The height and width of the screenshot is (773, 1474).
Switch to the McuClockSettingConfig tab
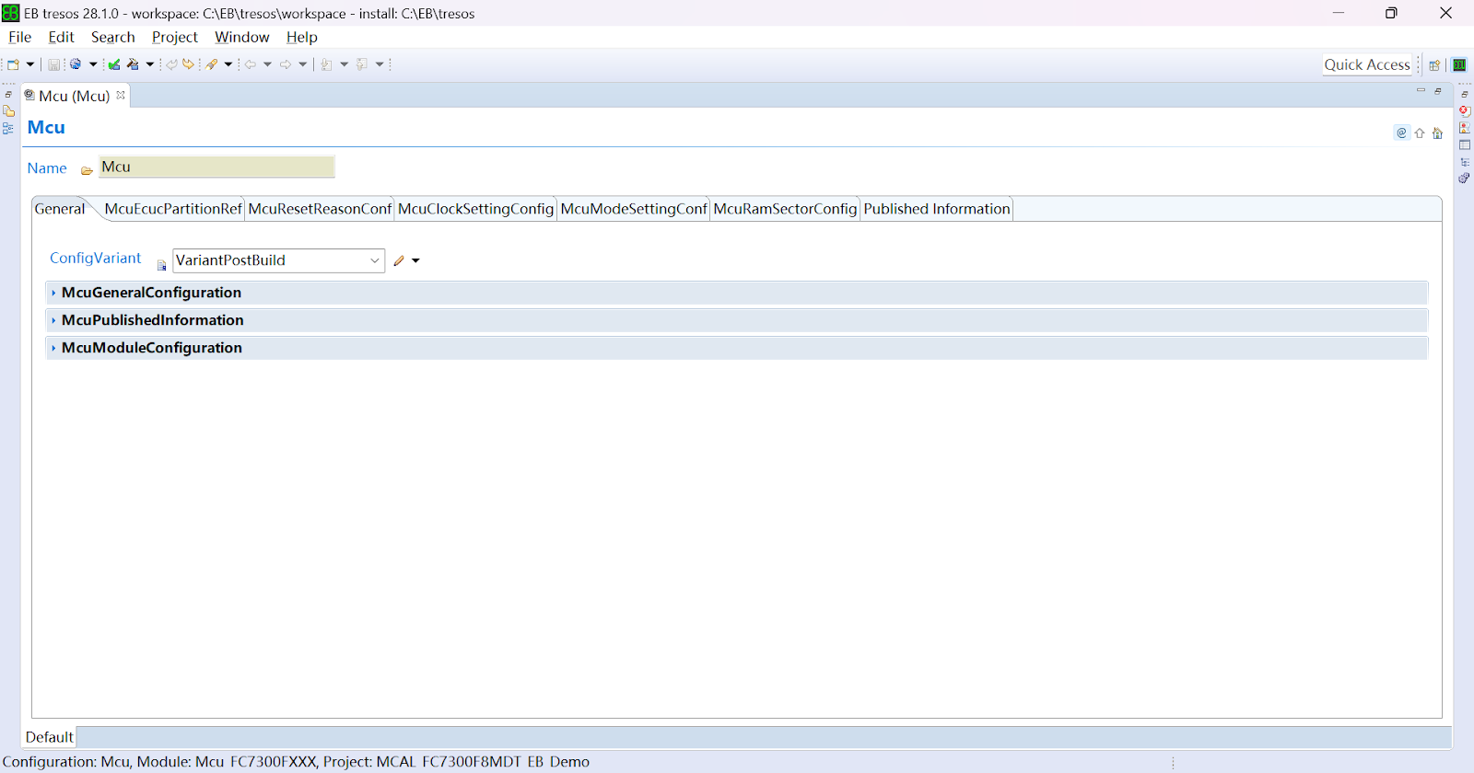click(475, 209)
